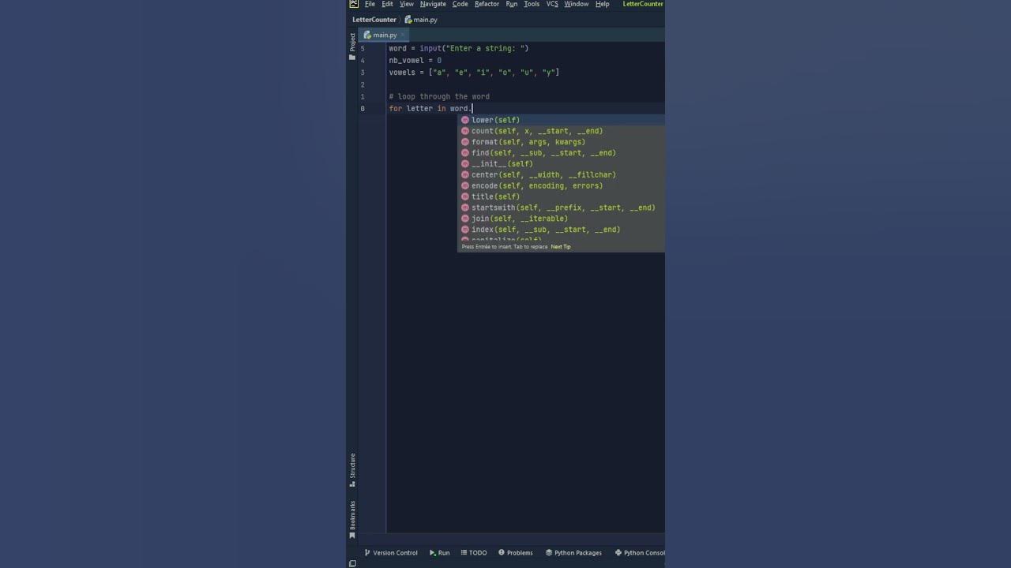This screenshot has width=1011, height=568.
Task: Select center(self, __width, __fillchar) suggestion
Action: coord(562,175)
